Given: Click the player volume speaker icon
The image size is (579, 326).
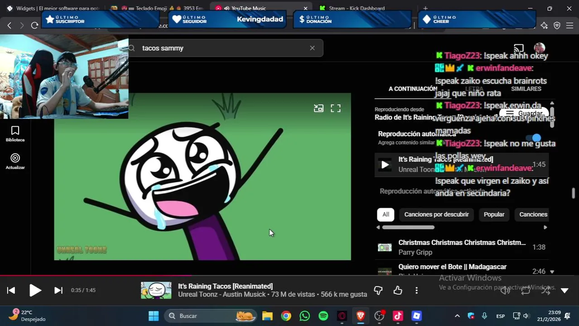Looking at the screenshot, I should pyautogui.click(x=505, y=291).
